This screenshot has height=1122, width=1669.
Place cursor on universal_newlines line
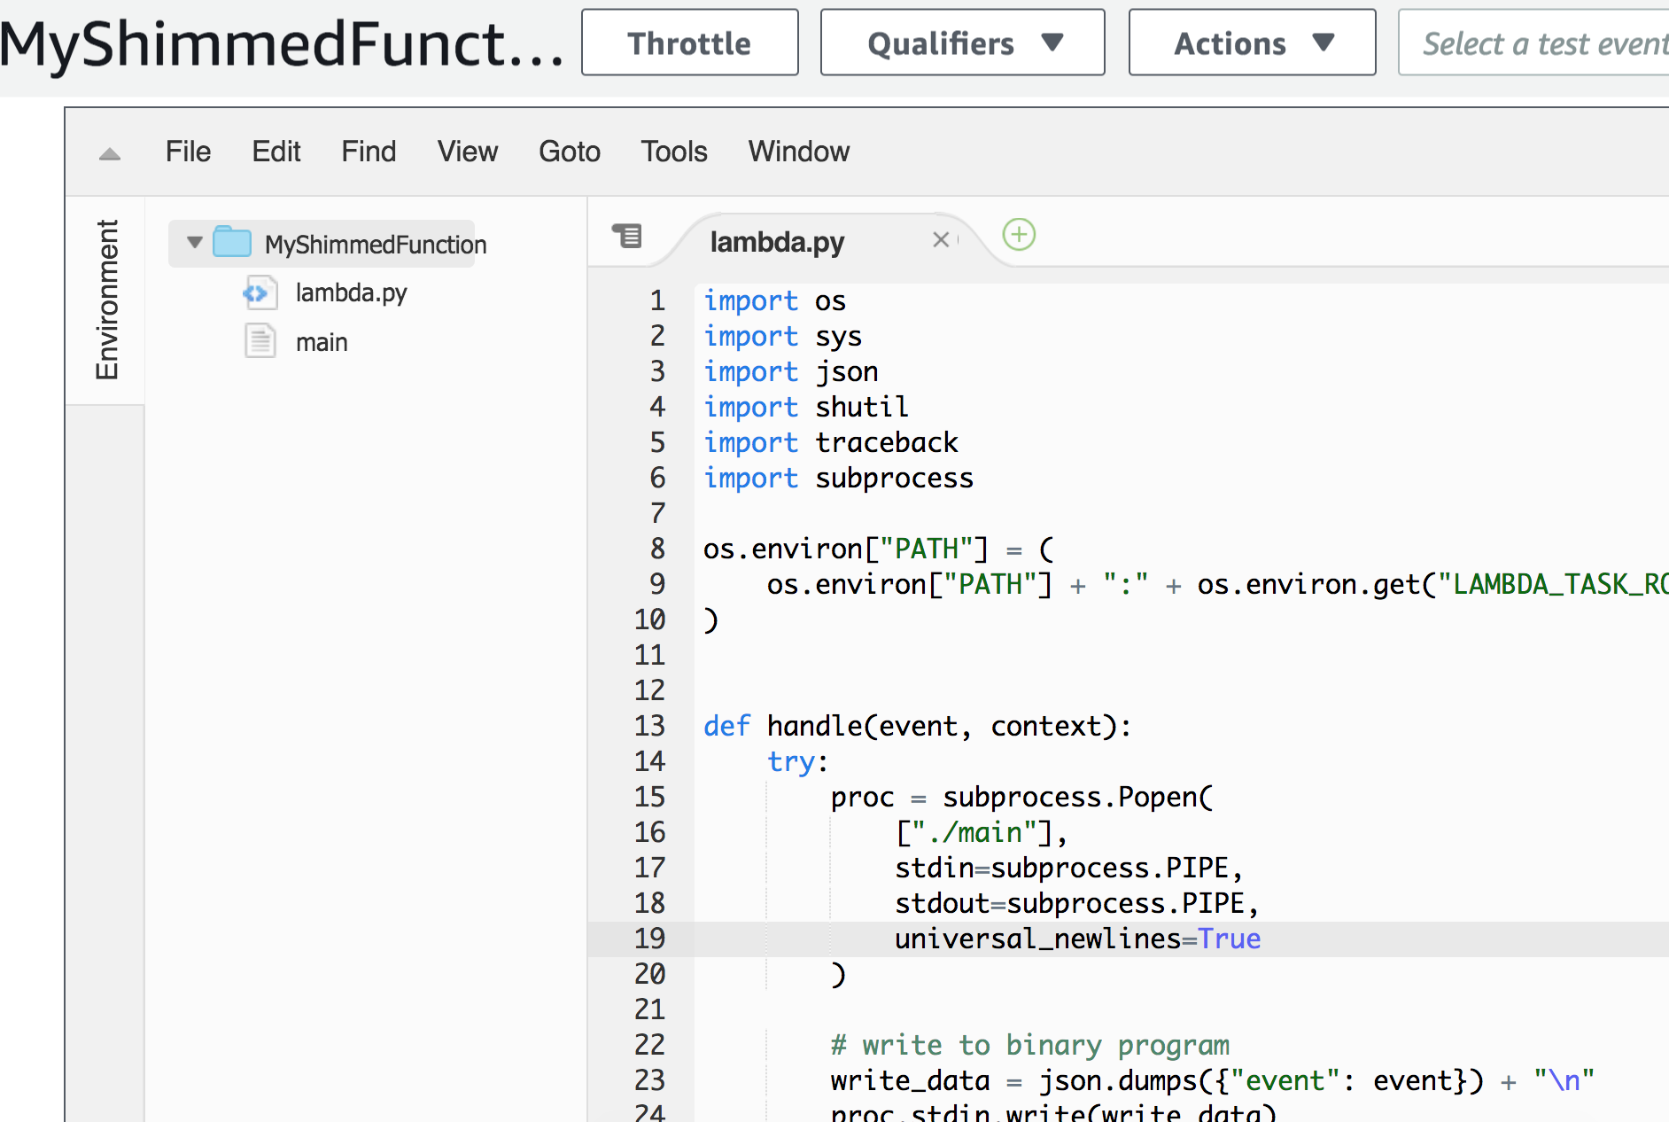pyautogui.click(x=1076, y=939)
